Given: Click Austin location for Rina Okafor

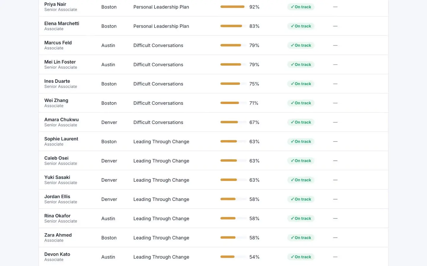Looking at the screenshot, I should click(108, 218).
